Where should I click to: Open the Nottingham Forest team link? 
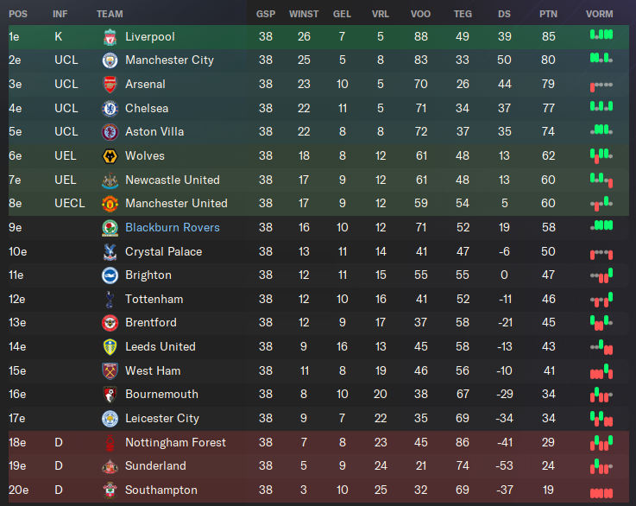(x=175, y=443)
